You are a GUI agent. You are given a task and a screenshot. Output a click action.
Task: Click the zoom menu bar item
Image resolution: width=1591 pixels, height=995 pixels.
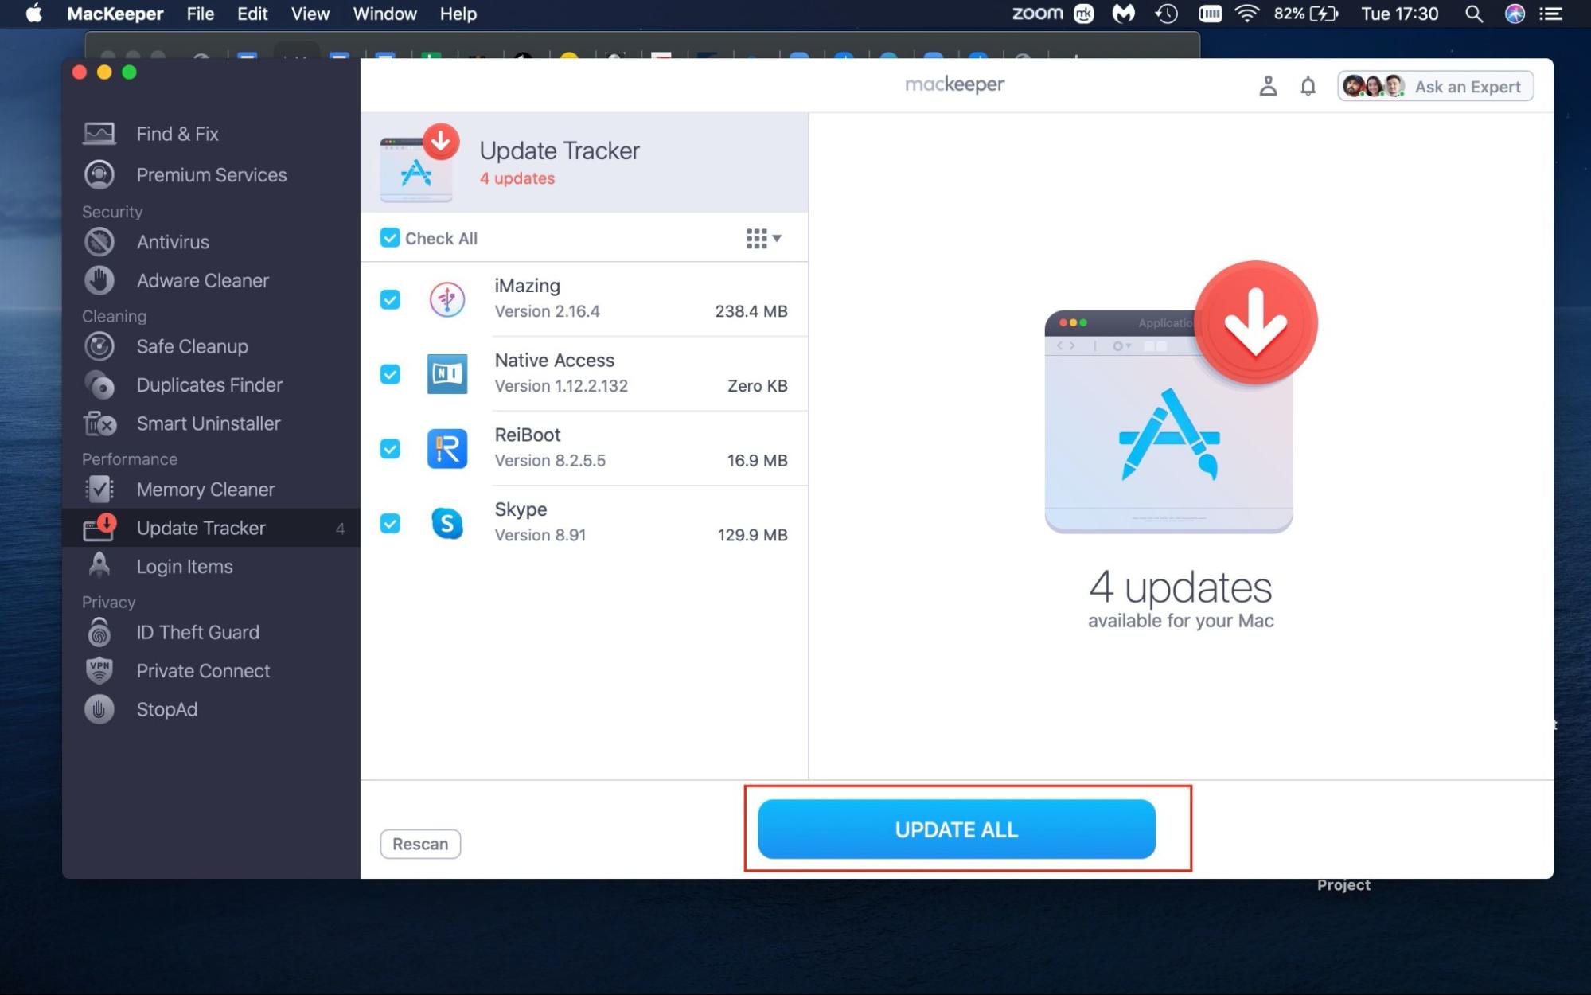(1037, 14)
